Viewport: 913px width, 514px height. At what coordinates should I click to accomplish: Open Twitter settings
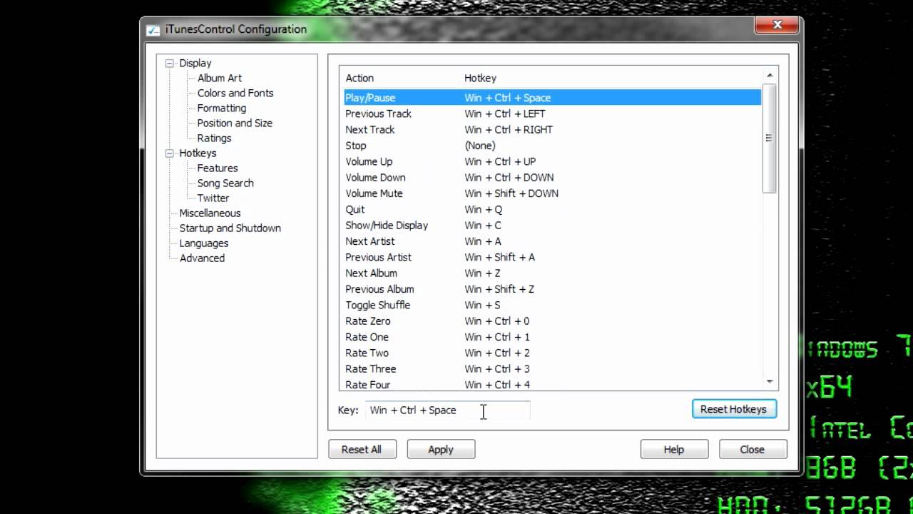(213, 198)
